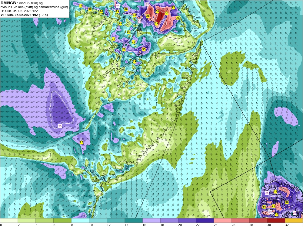303x227 pixels.
Task: Click the 4–6 m/s legend color swatch
Action: pos(45,221)
